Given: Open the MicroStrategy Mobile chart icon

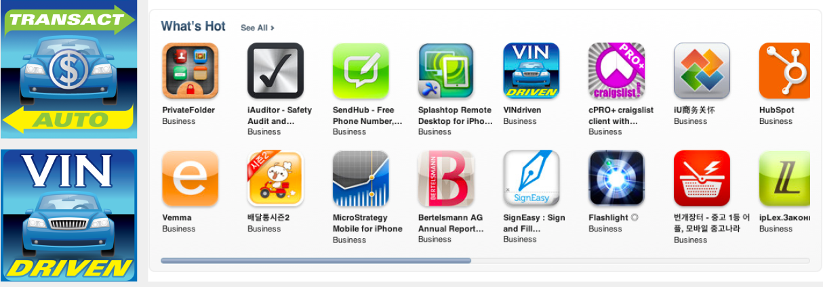Looking at the screenshot, I should pos(361,179).
